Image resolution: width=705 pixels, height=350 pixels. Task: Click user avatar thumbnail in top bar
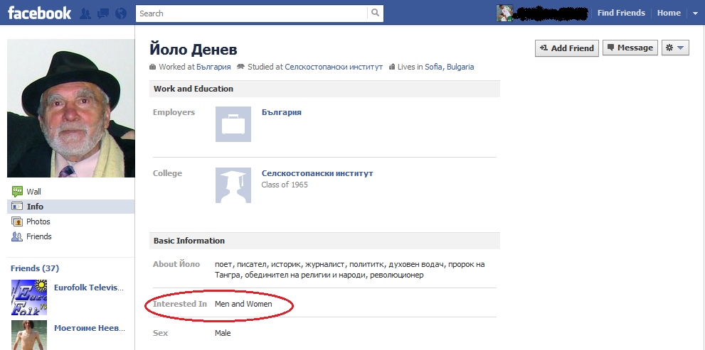(x=504, y=13)
